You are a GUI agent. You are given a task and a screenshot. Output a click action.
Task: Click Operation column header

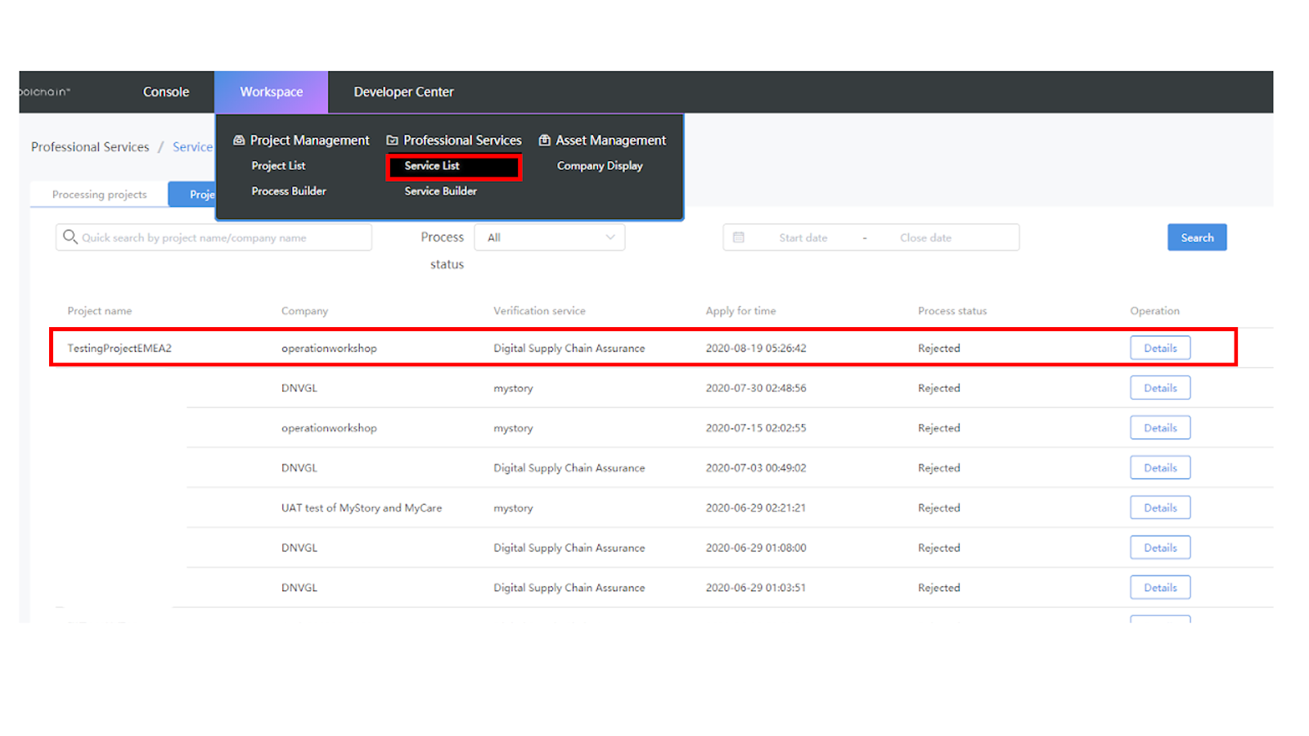click(1154, 311)
